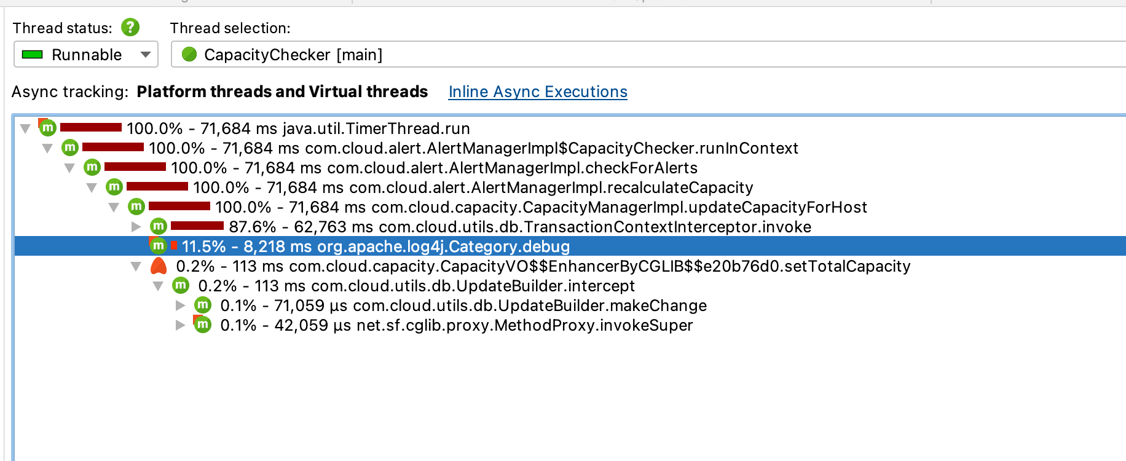Click the red time bar for recalculateCapacity
Image resolution: width=1126 pixels, height=461 pixels.
[x=157, y=187]
